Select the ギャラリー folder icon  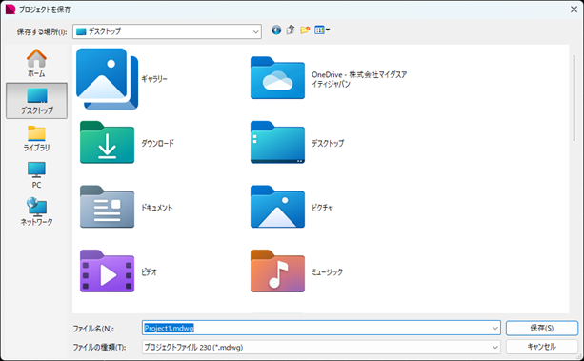coord(107,79)
